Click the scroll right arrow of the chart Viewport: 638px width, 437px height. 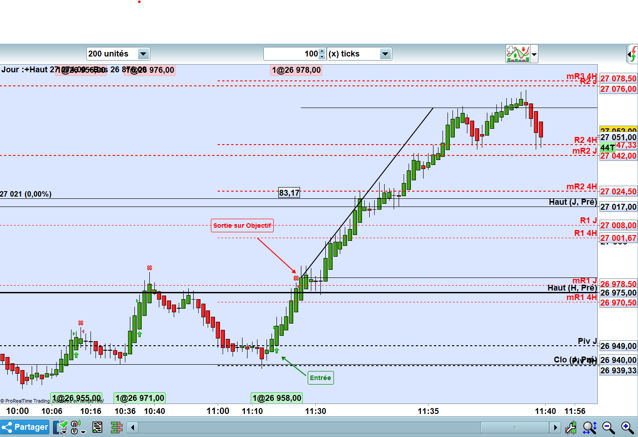pyautogui.click(x=555, y=427)
